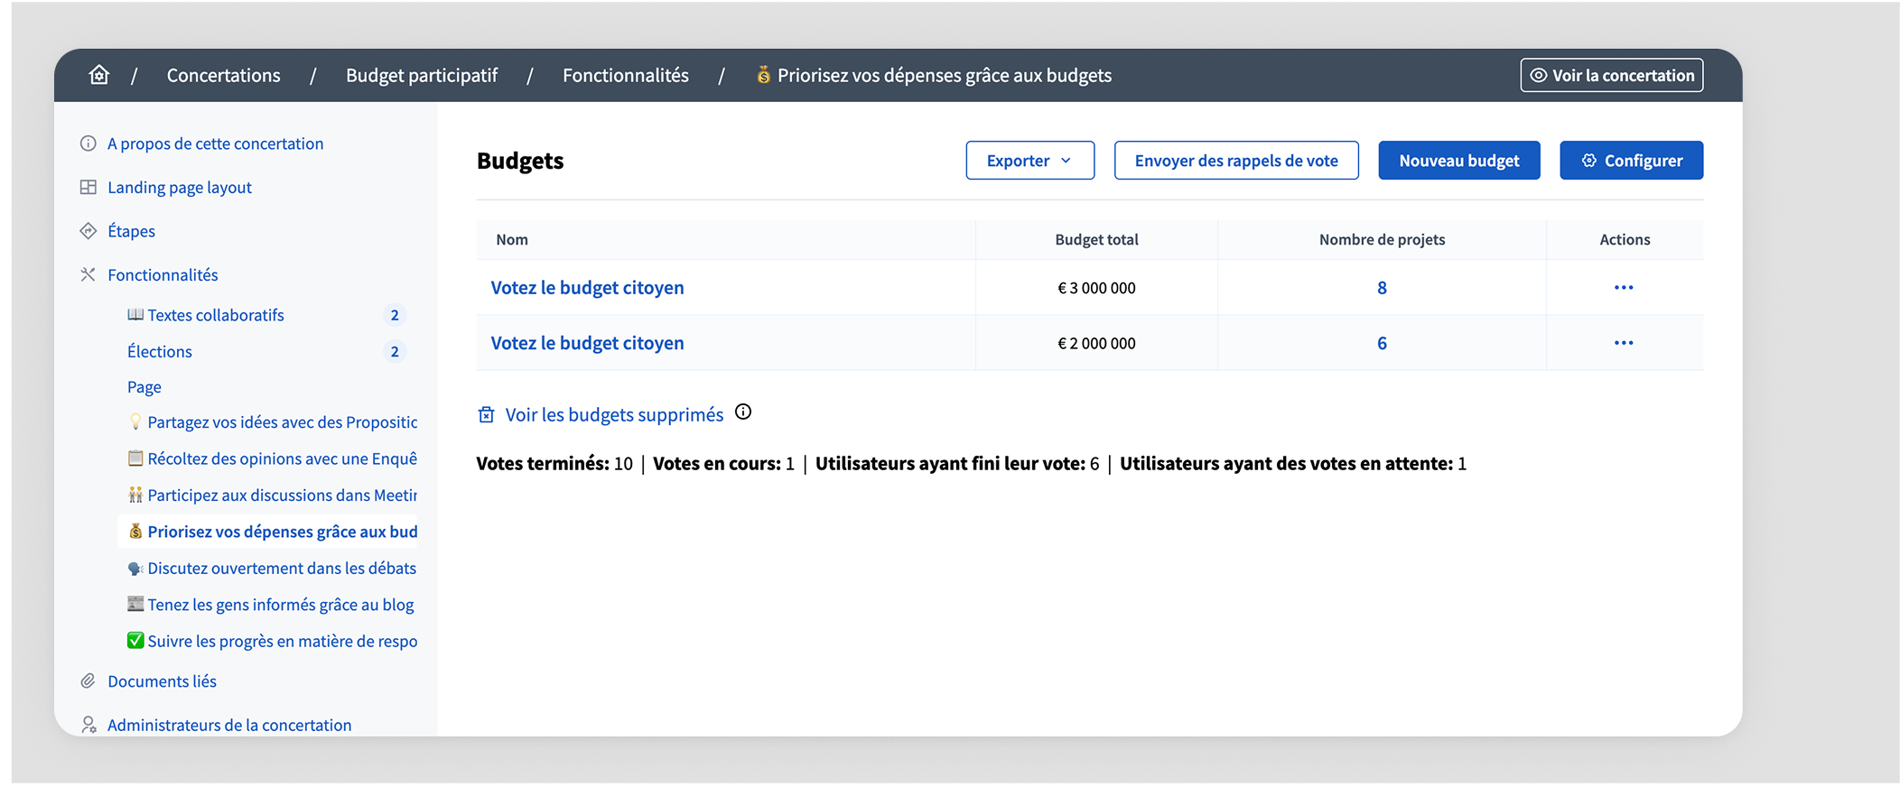Open 'Budget participatif' breadcrumb link
The image size is (1900, 796).
422,75
